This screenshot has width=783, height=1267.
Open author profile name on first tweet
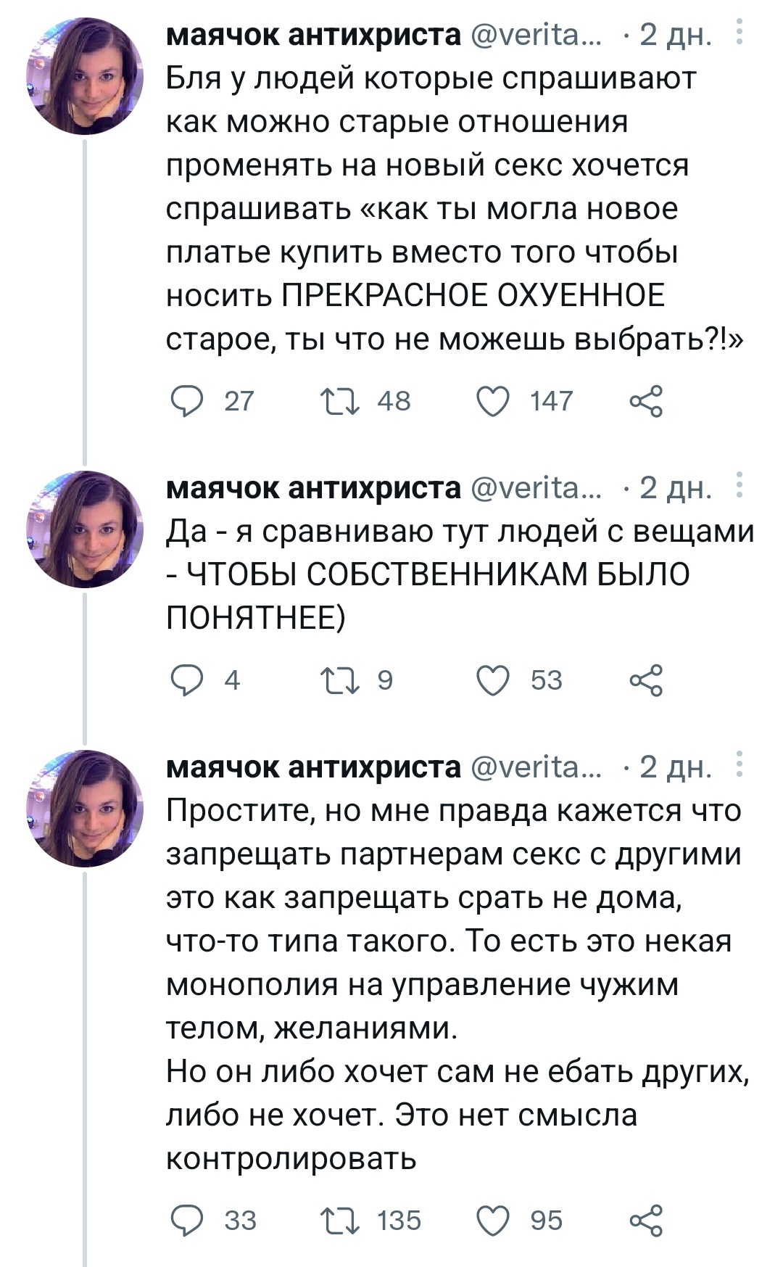click(313, 34)
